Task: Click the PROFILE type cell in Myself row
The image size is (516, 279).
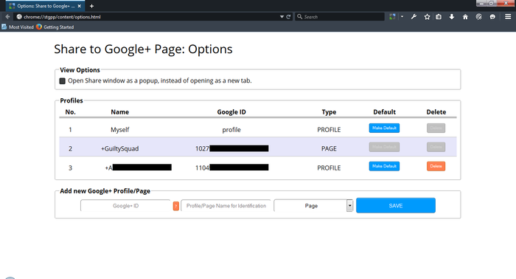Action: (329, 129)
